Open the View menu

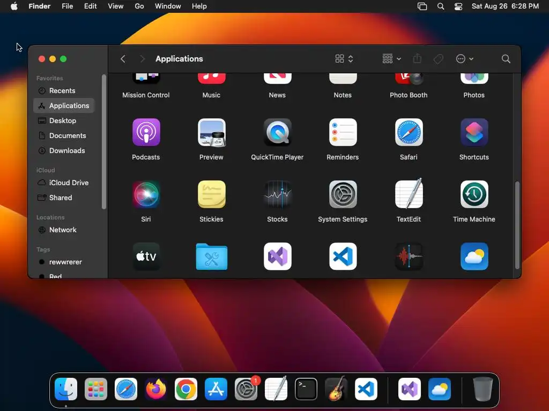pyautogui.click(x=116, y=6)
